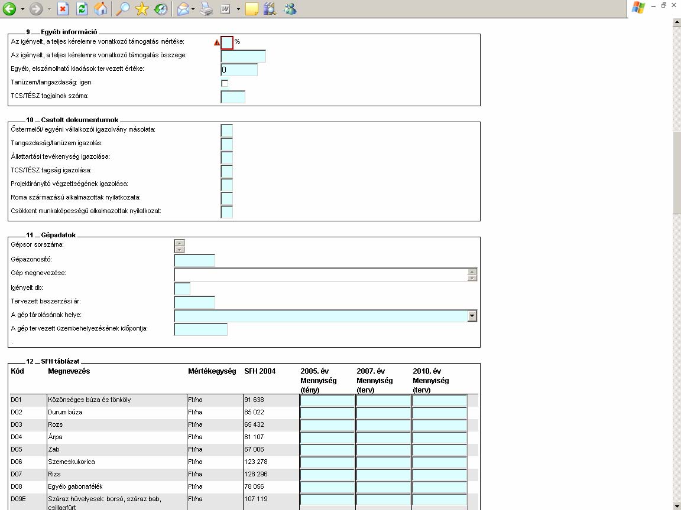Screen dimensions: 681x510
Task: Refresh the page with green arrows icon
Action: pyautogui.click(x=82, y=9)
